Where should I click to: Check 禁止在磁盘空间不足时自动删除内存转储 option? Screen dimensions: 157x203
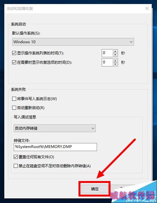16,166
